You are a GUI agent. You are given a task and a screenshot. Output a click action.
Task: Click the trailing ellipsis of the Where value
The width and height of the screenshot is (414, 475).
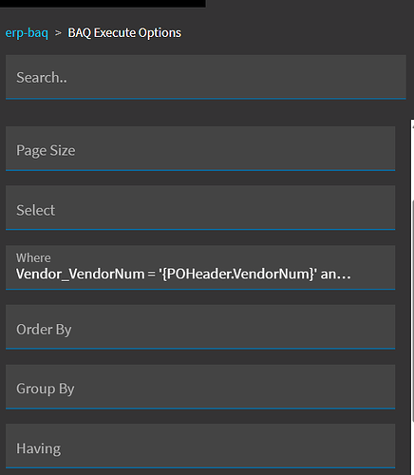click(344, 275)
